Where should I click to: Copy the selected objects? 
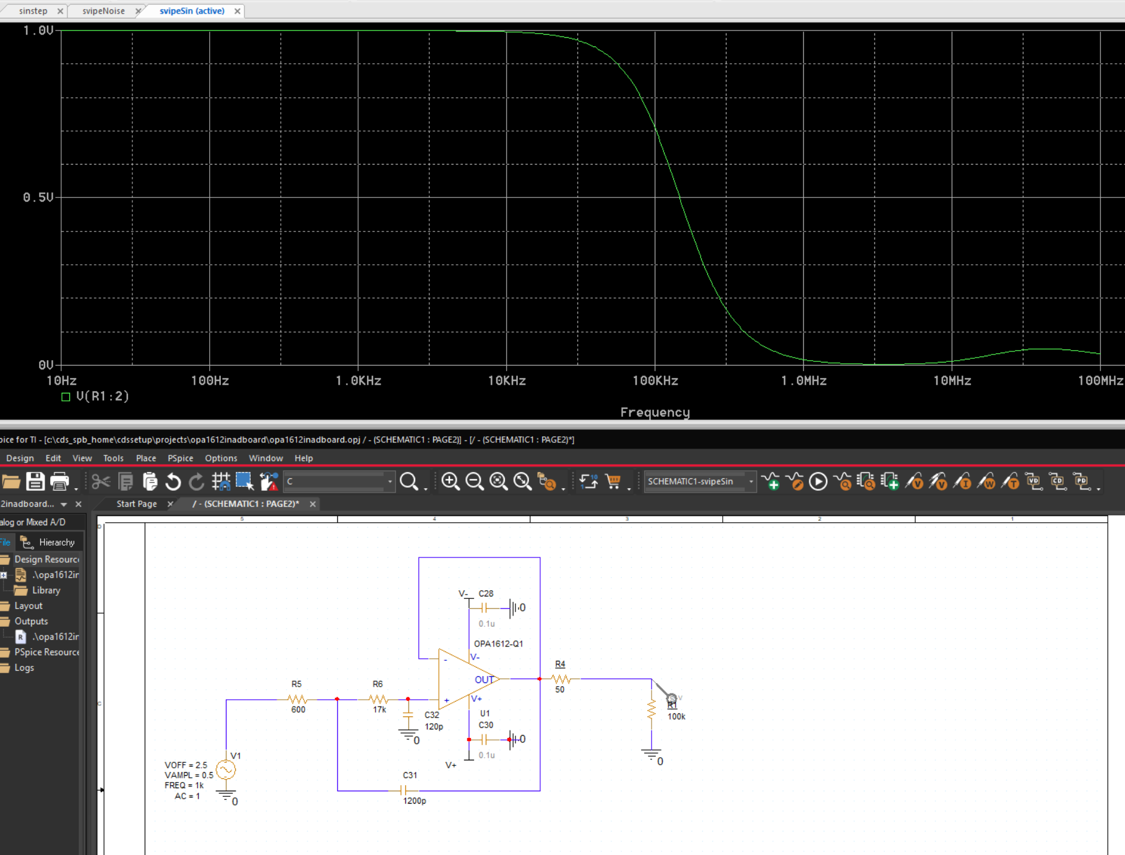pos(126,481)
